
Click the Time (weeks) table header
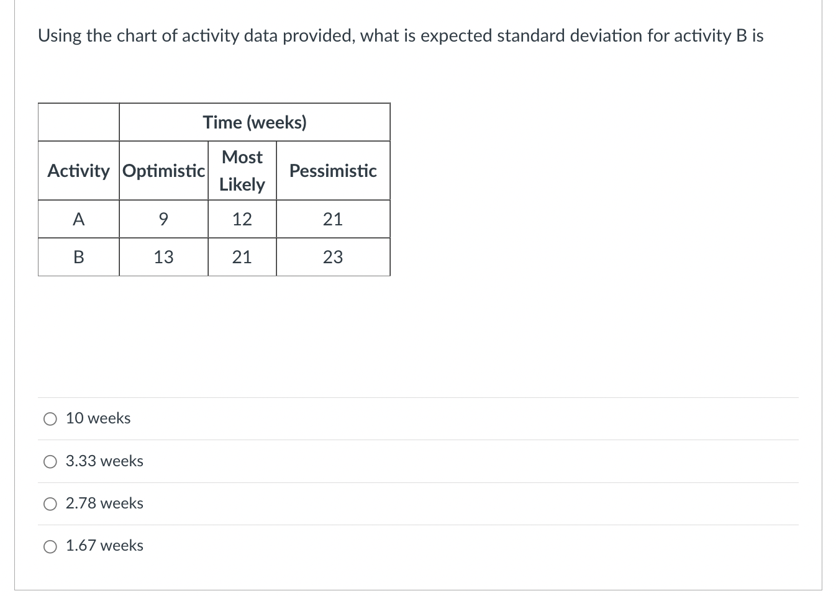click(255, 122)
